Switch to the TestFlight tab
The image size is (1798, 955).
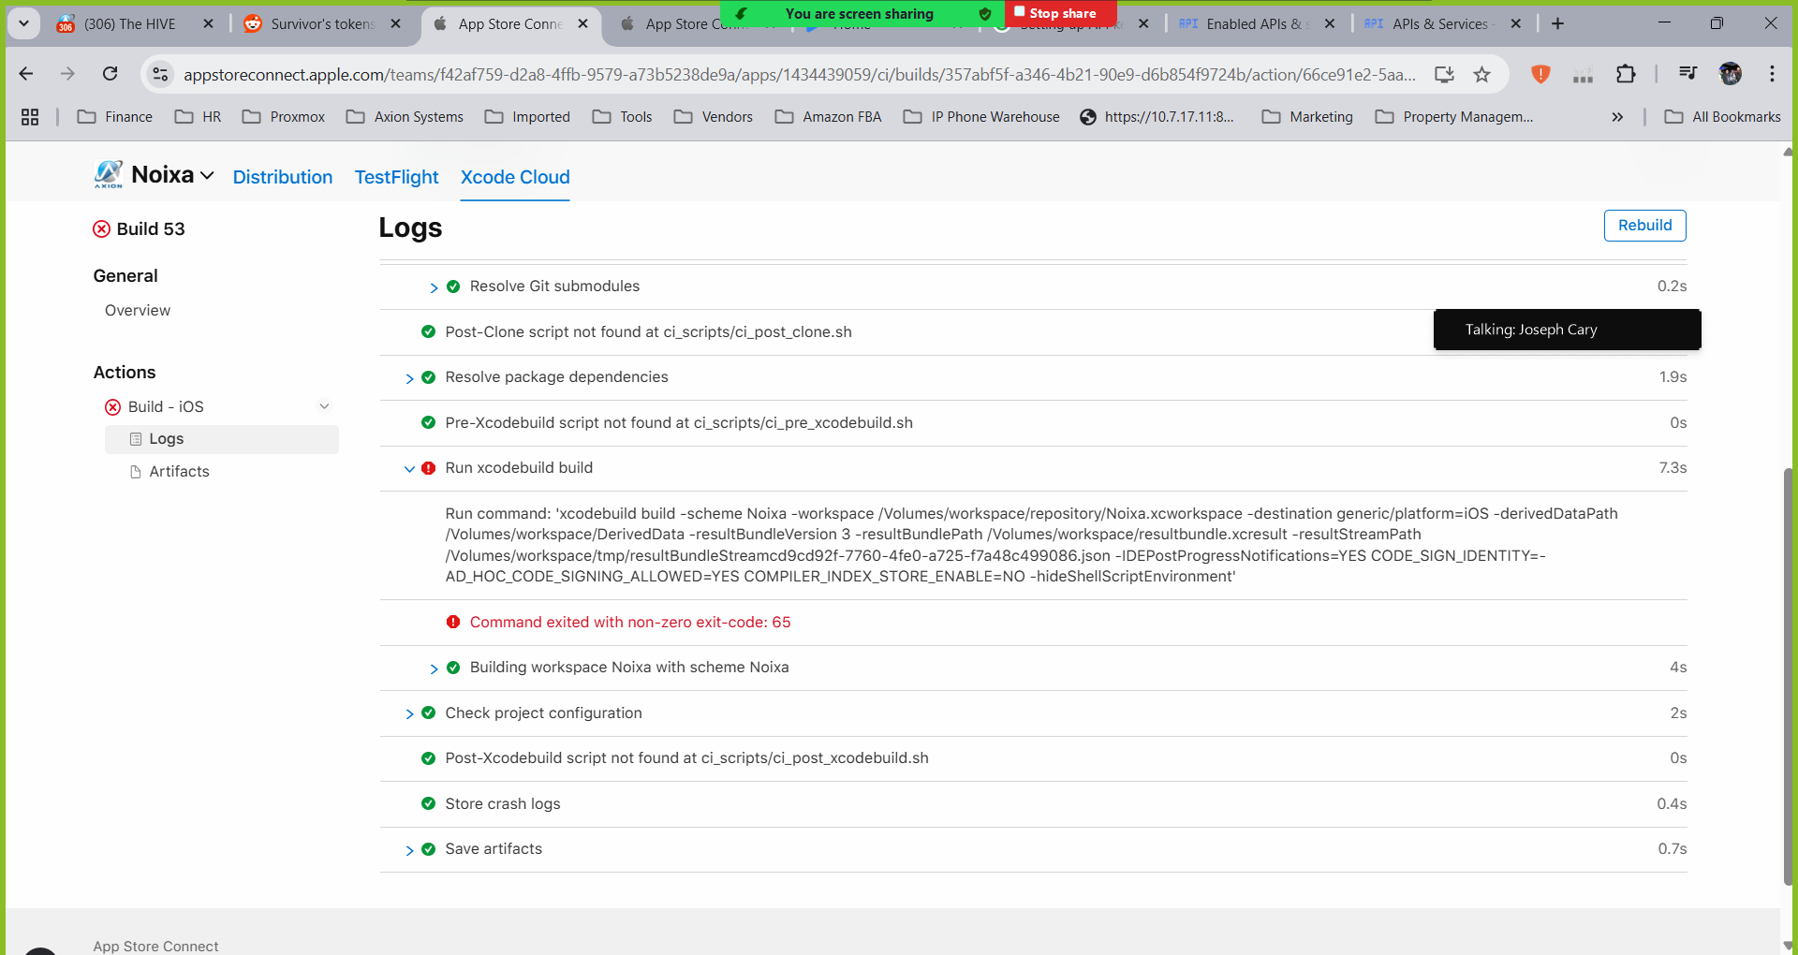click(x=396, y=177)
